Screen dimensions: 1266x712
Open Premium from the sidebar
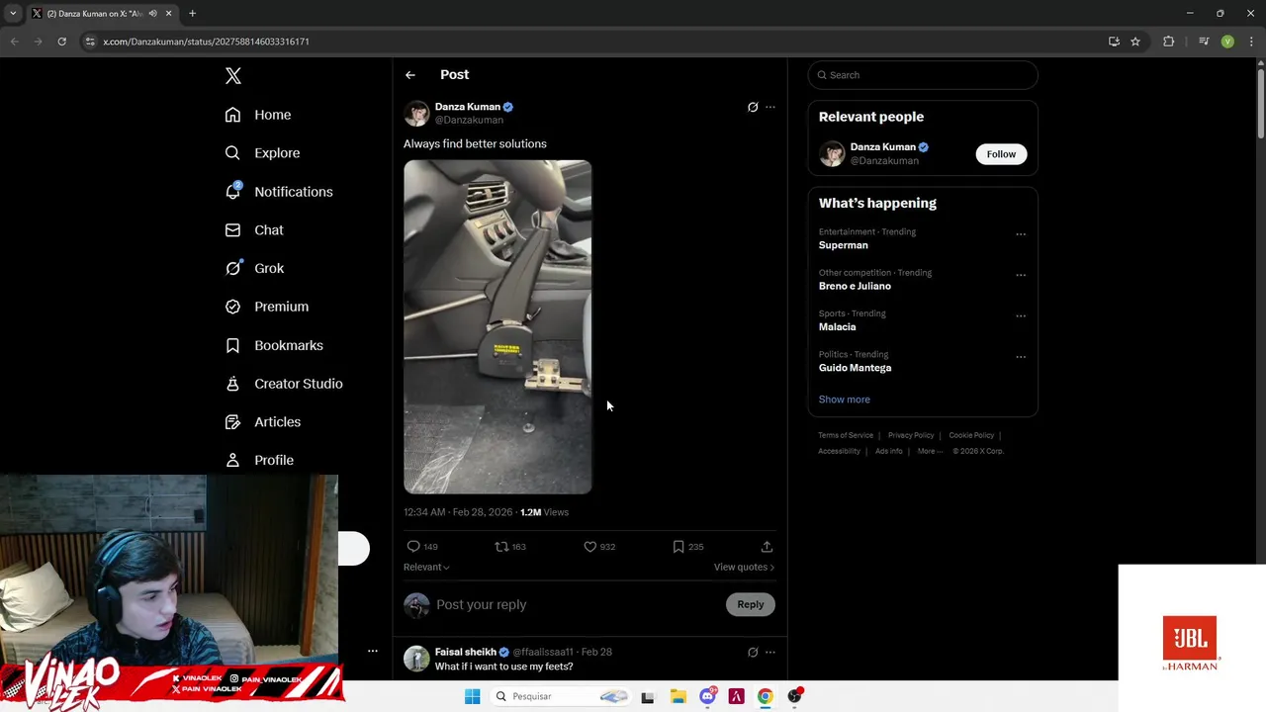pyautogui.click(x=266, y=307)
